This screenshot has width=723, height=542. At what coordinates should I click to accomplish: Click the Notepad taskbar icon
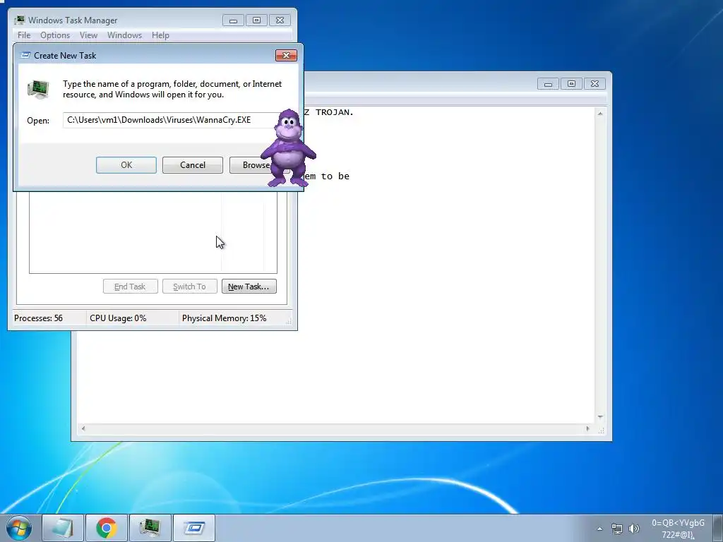pos(63,528)
